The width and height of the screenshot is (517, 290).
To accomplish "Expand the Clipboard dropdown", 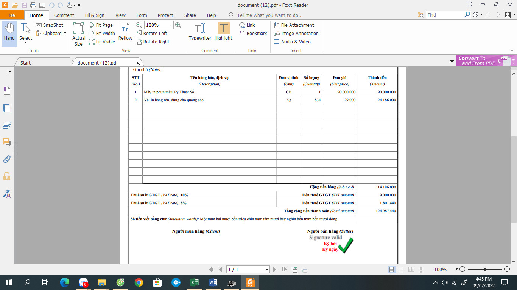I will [65, 33].
